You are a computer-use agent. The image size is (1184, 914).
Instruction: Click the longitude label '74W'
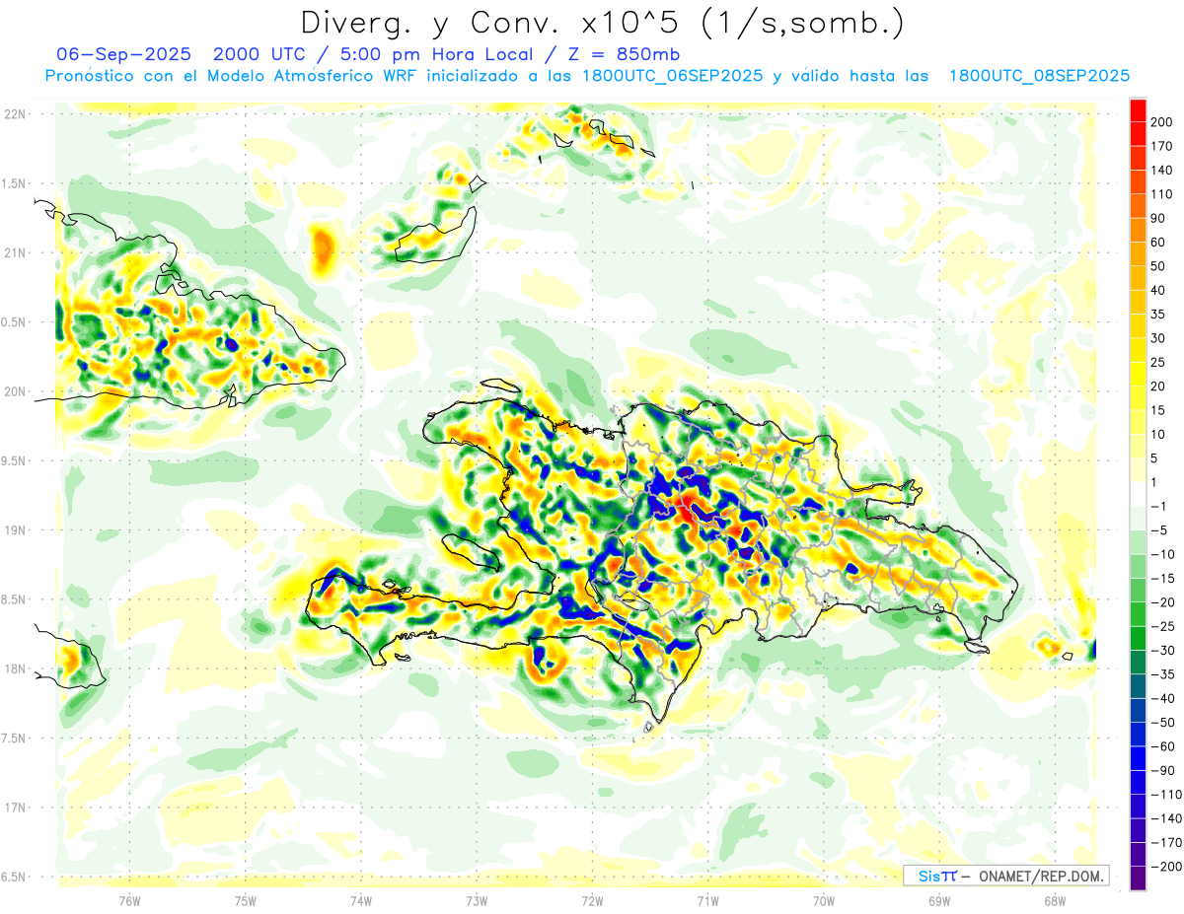[x=361, y=900]
